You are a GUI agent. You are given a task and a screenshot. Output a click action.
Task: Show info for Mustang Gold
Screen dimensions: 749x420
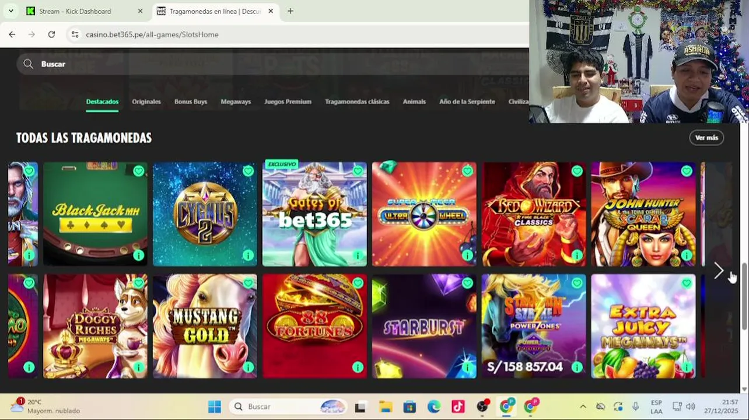tap(248, 367)
